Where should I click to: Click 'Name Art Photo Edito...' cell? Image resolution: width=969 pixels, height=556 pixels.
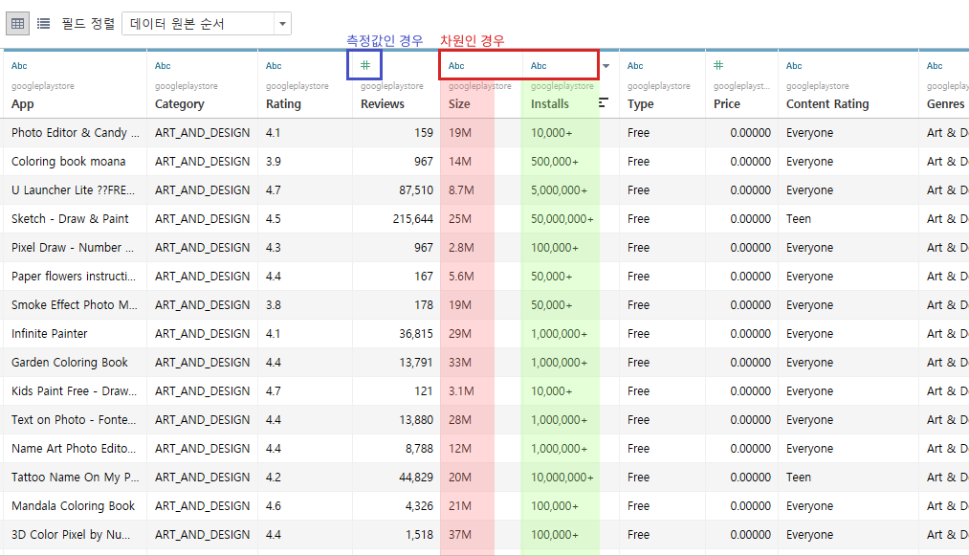76,449
